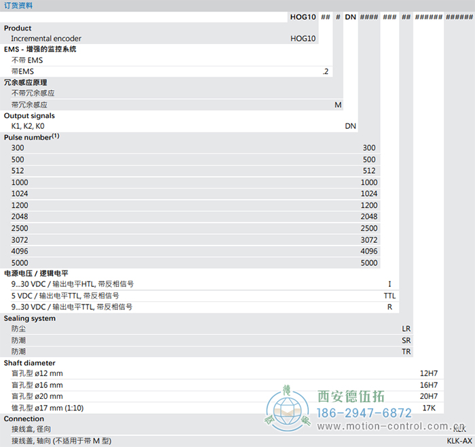Select the K1, K2, K0 output signals row
Screen dimensions: 475x447
click(28, 126)
